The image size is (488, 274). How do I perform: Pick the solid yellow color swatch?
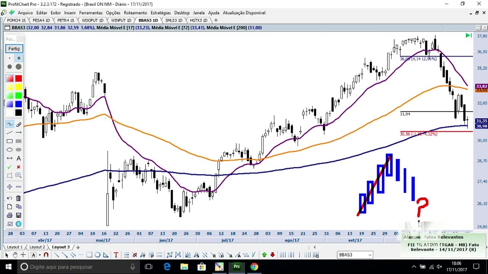(x=18, y=87)
